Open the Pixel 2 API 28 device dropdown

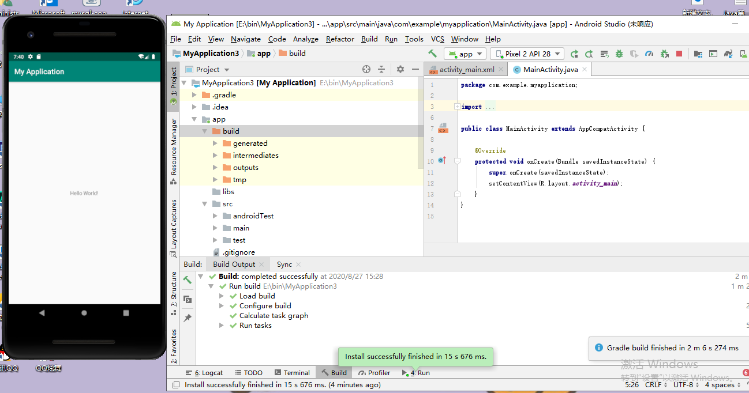coord(527,54)
